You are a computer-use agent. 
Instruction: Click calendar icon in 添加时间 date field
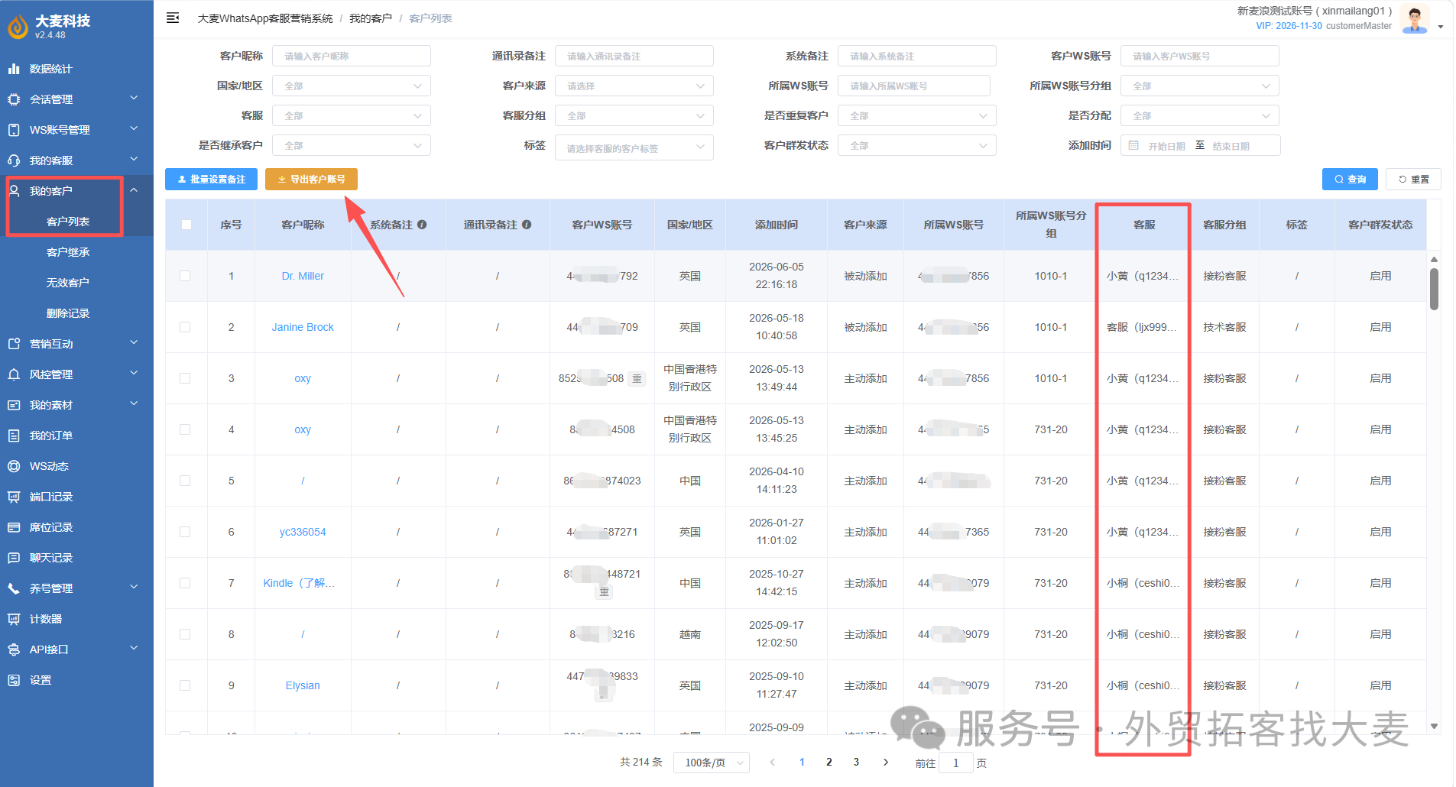(x=1133, y=145)
